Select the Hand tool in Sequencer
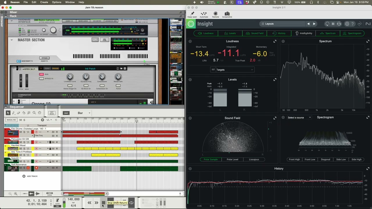The width and height of the screenshot is (372, 209). click(x=40, y=113)
